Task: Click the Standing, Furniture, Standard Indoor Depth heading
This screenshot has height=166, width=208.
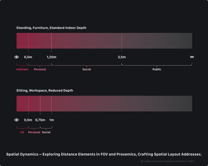Action: [51, 28]
